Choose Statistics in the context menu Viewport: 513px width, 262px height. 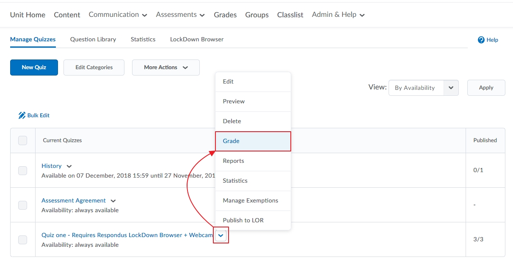(253, 181)
